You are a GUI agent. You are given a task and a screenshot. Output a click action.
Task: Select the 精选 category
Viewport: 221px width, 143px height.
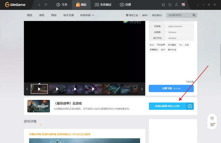[x=30, y=15]
